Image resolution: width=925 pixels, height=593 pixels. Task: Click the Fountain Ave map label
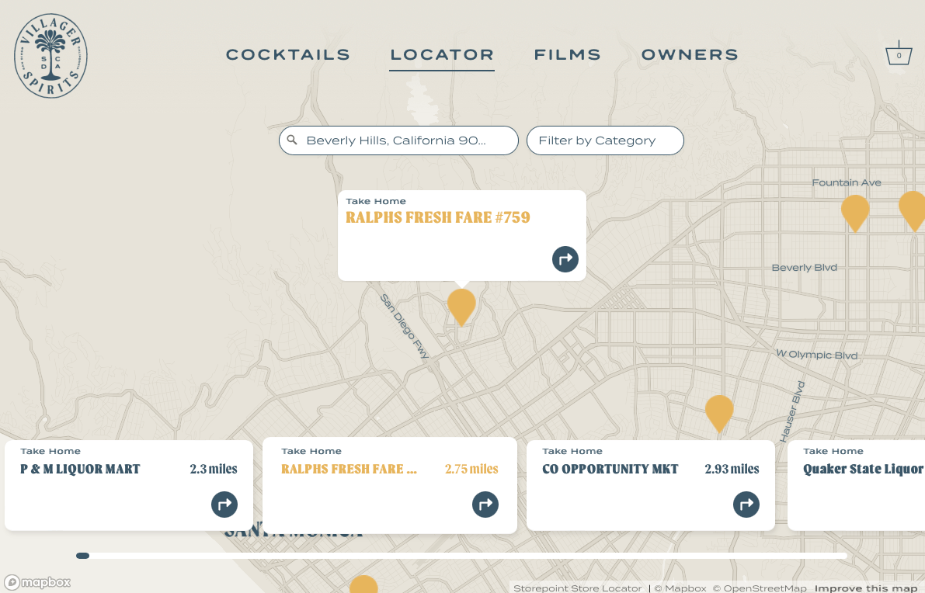tap(847, 182)
